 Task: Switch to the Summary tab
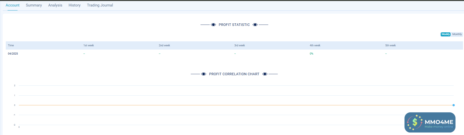pyautogui.click(x=34, y=5)
